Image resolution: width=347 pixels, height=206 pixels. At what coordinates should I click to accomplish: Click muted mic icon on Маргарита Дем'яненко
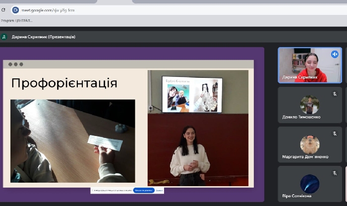pyautogui.click(x=335, y=133)
